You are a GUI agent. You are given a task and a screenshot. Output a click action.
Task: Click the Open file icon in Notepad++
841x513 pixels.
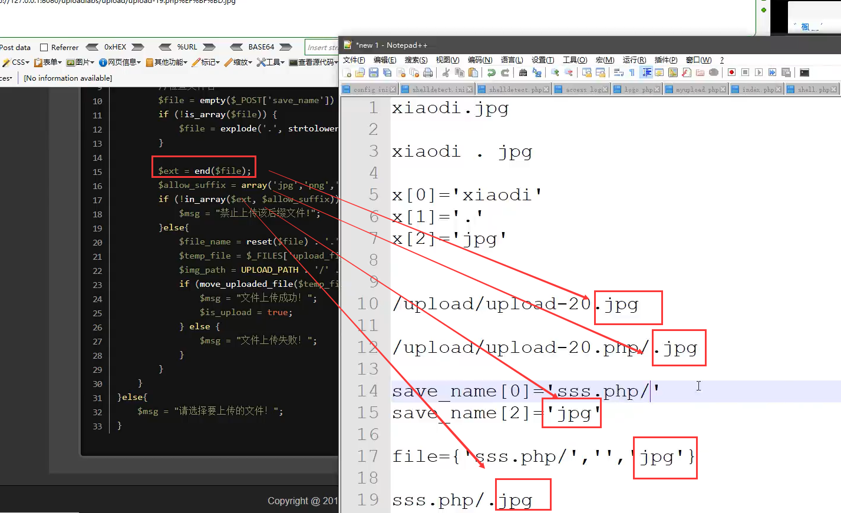point(360,72)
